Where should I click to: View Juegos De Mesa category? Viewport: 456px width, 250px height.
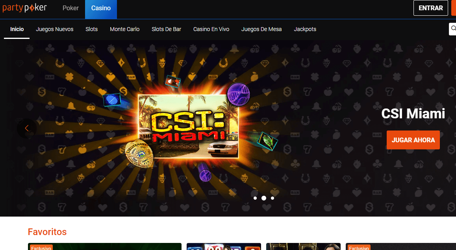point(261,29)
